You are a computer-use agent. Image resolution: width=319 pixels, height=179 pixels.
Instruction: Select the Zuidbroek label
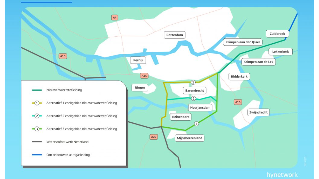tap(277, 33)
